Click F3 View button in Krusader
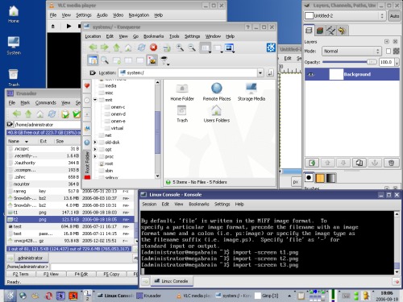 tap(51, 274)
